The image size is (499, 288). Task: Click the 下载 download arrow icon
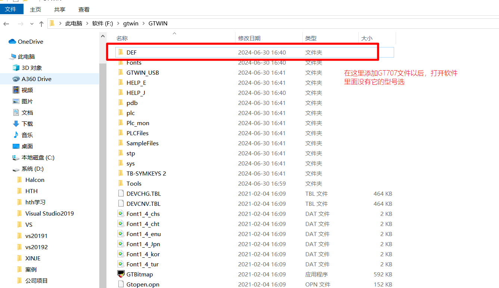(x=16, y=124)
